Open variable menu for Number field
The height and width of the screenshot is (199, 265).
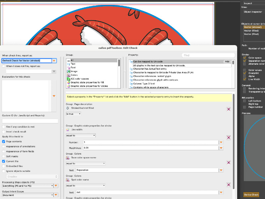coord(221,142)
